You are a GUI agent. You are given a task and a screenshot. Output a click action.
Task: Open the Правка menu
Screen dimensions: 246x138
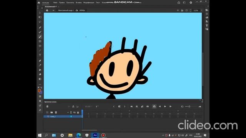tap(62, 3)
